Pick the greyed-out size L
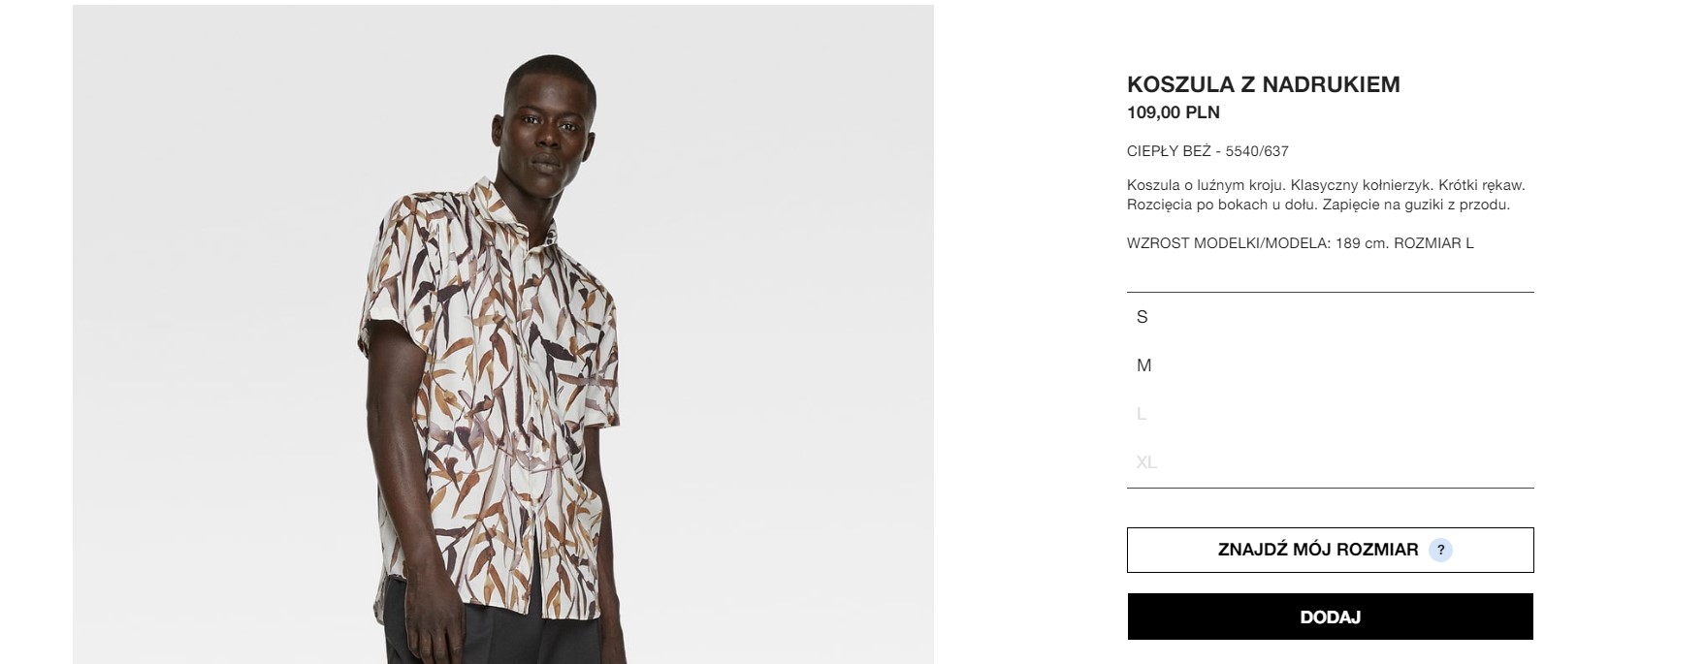The height and width of the screenshot is (664, 1706). click(x=1330, y=414)
